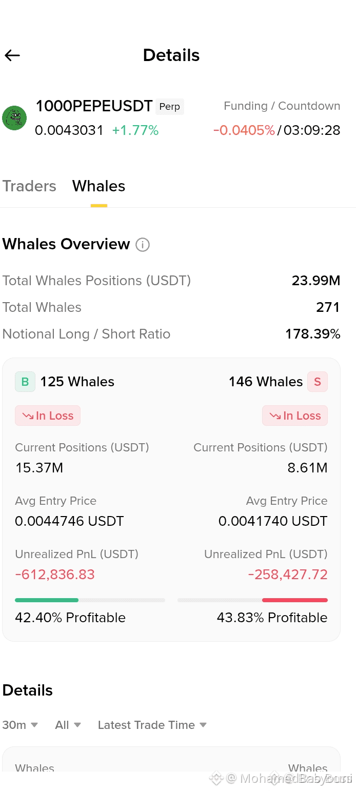Image resolution: width=356 pixels, height=791 pixels.
Task: Tap the Funding / Countdown label
Action: coord(282,106)
